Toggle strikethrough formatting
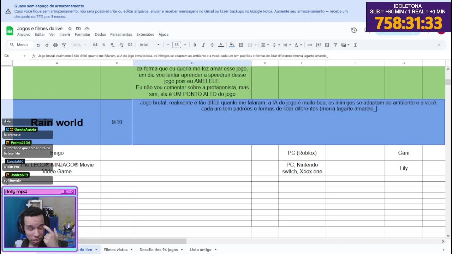452x254 pixels. coord(212,45)
